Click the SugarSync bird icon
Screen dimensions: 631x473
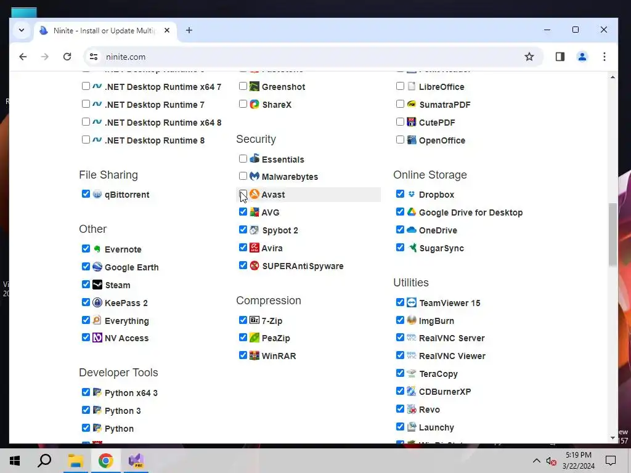412,248
